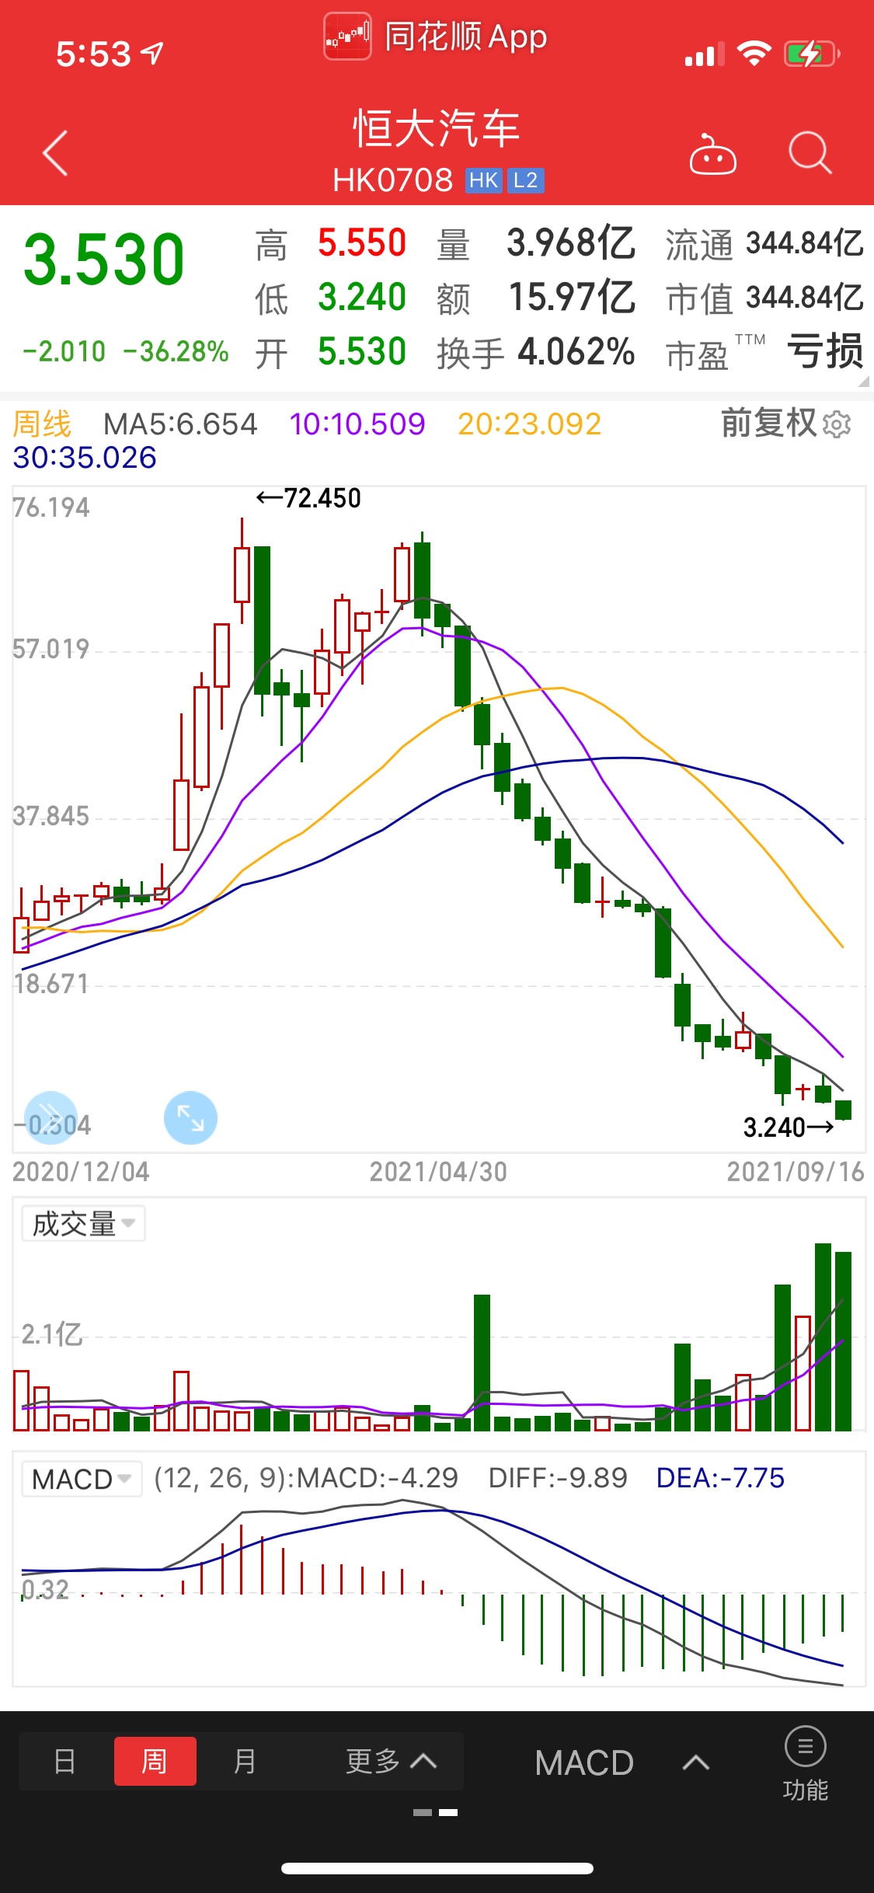Viewport: 874px width, 1893px height.
Task: Tap the L2 level badge
Action: coord(526,180)
